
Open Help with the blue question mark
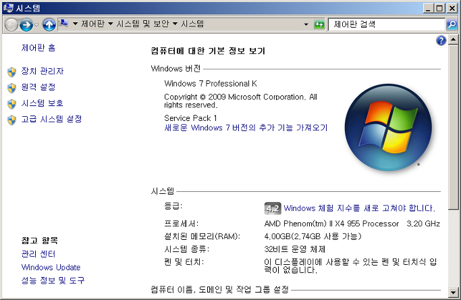pos(441,41)
